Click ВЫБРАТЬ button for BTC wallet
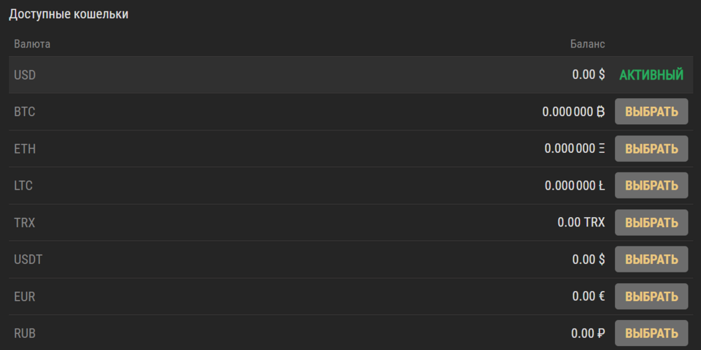This screenshot has width=701, height=350. 651,112
